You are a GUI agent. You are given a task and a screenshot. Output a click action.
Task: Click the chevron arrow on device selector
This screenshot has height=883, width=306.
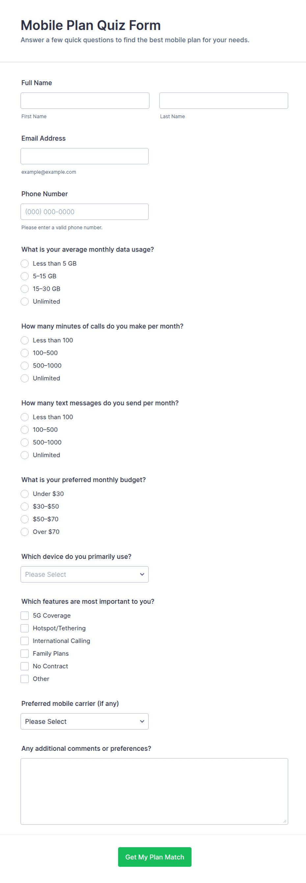coord(142,574)
